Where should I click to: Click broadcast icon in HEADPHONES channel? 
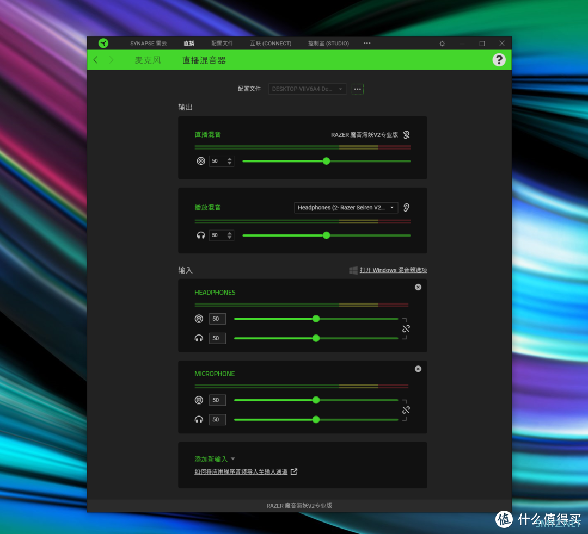[x=199, y=319]
